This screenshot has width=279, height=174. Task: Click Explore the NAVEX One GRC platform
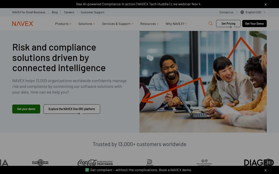[x=72, y=109]
